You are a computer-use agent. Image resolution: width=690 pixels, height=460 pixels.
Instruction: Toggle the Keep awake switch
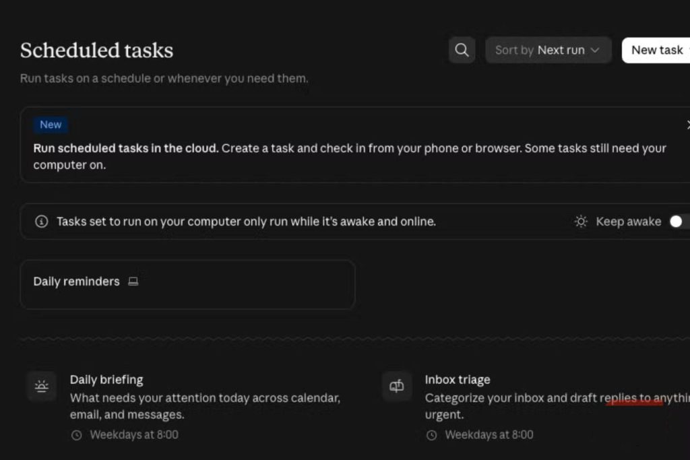pyautogui.click(x=679, y=221)
